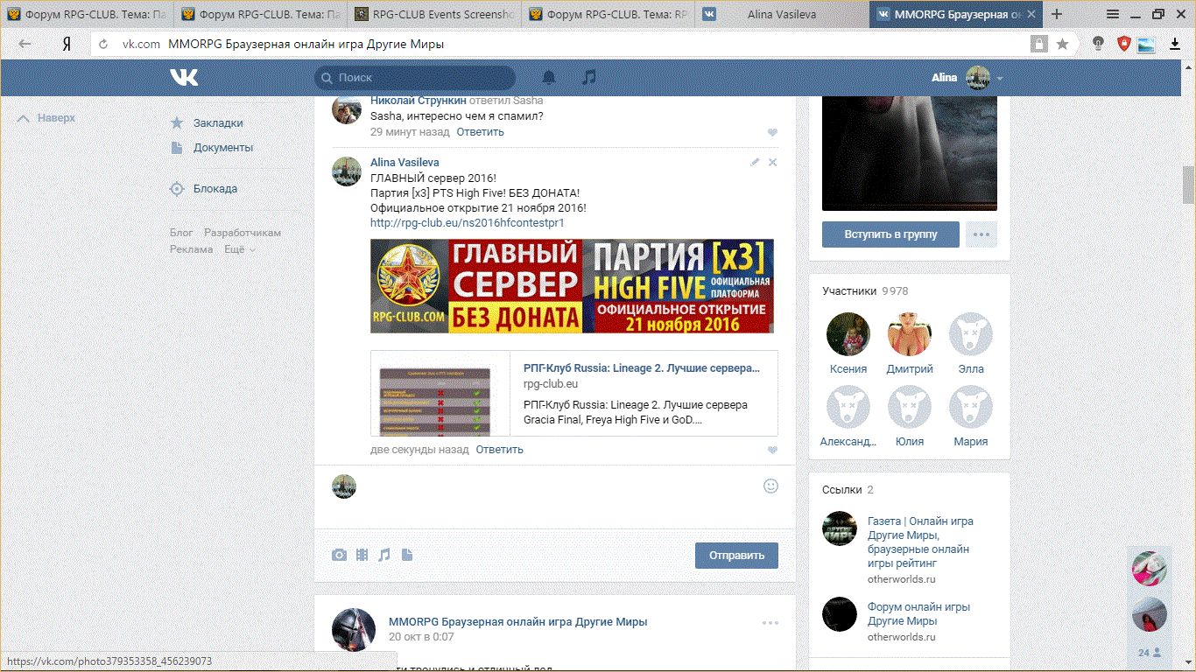
Task: Open 'Alina Vasileva' comment author name
Action: click(x=405, y=163)
